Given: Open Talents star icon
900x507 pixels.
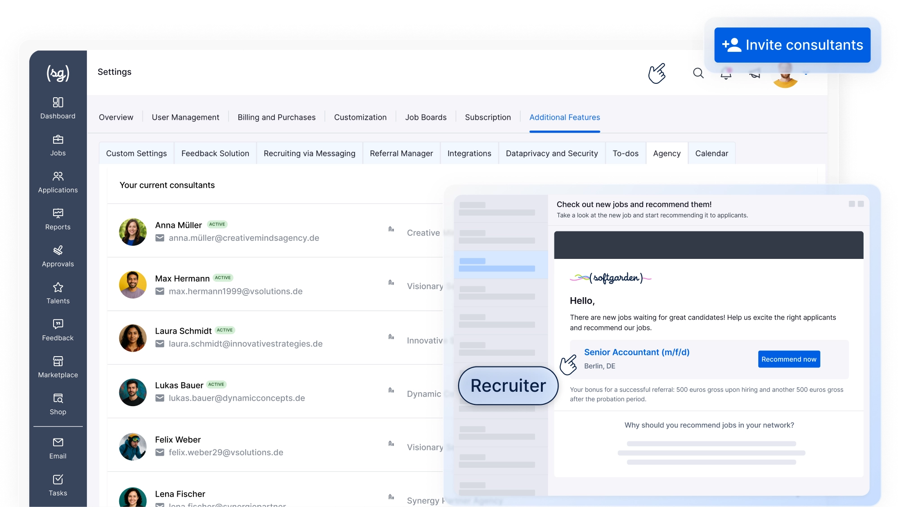Looking at the screenshot, I should click(58, 287).
